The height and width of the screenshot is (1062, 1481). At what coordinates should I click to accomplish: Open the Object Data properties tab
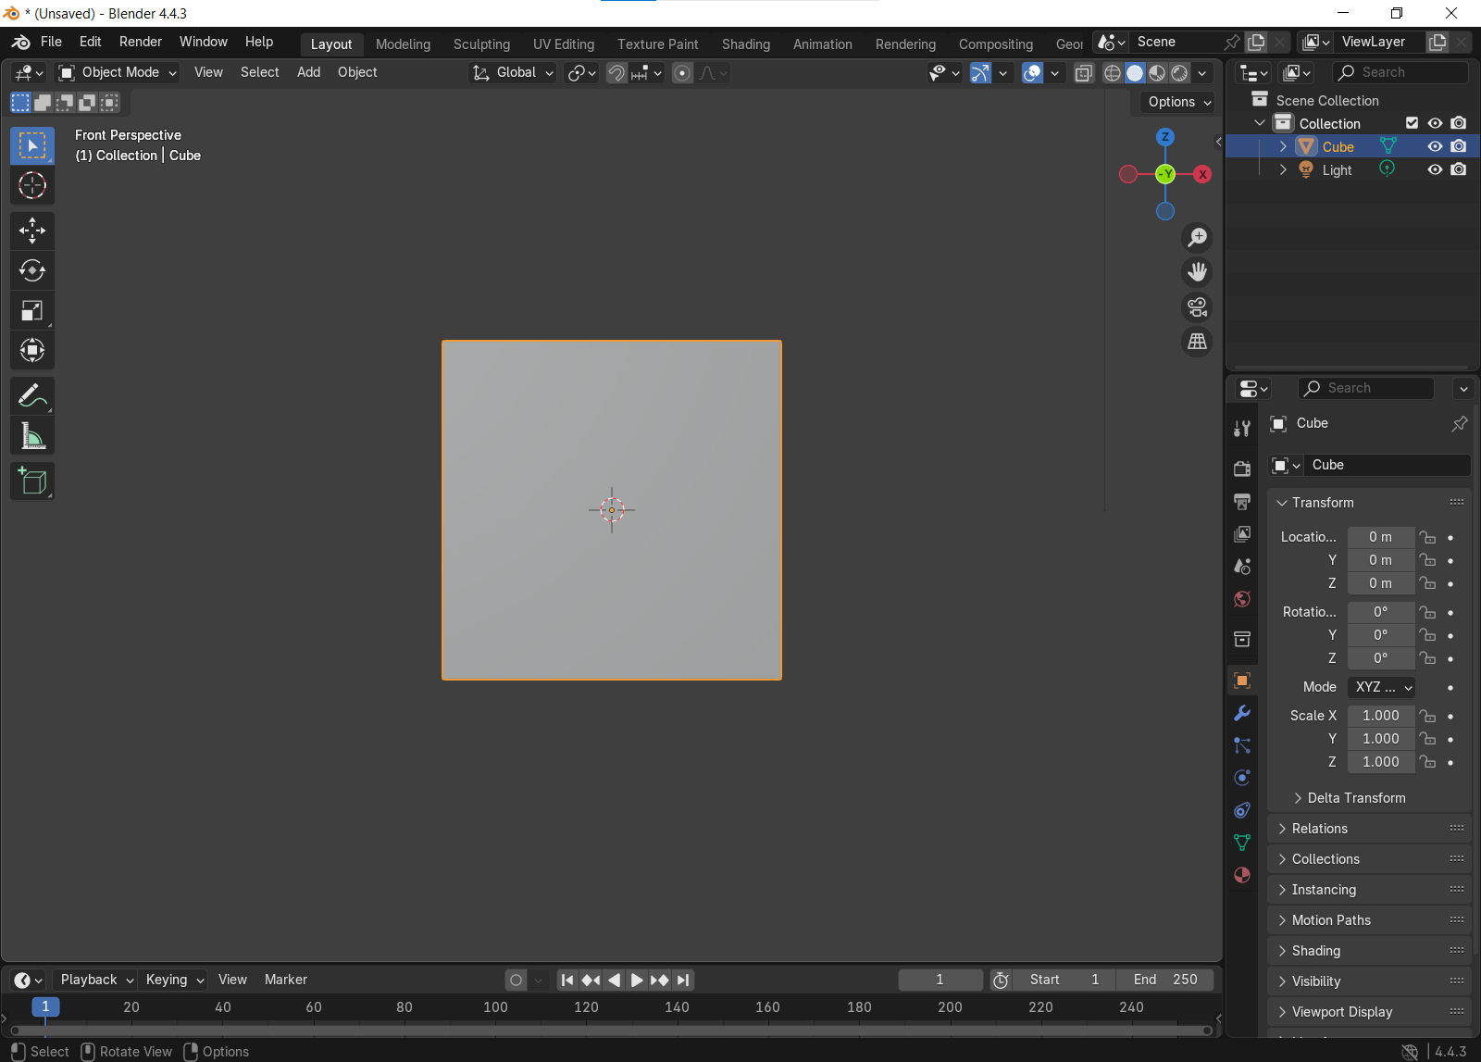(x=1242, y=843)
